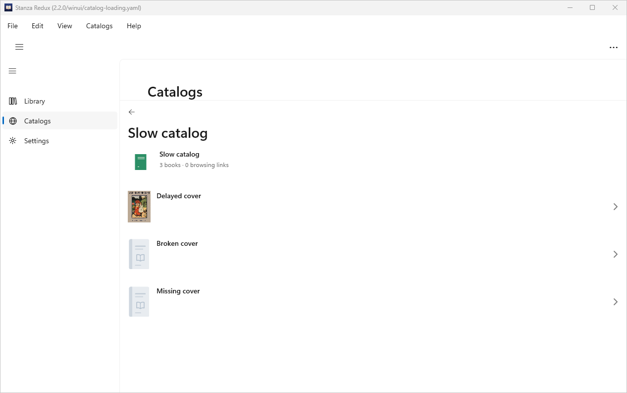
Task: Click the Library books icon
Action: click(13, 101)
